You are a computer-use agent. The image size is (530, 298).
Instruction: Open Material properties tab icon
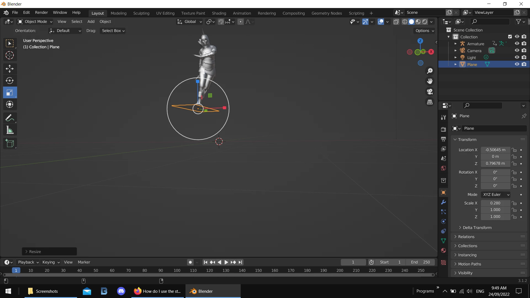point(444,251)
